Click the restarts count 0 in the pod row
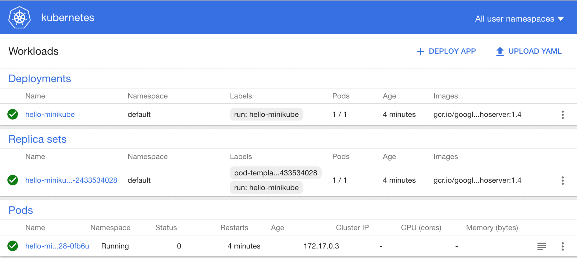This screenshot has width=577, height=258. pyautogui.click(x=179, y=246)
